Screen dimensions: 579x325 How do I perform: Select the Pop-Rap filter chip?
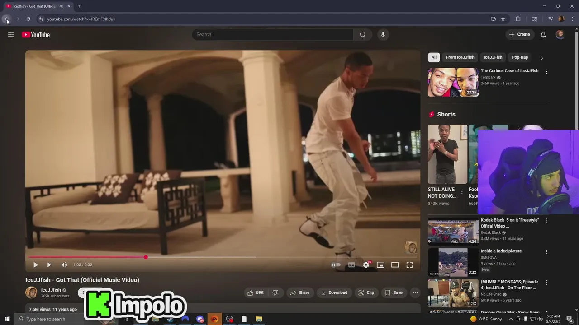click(520, 57)
